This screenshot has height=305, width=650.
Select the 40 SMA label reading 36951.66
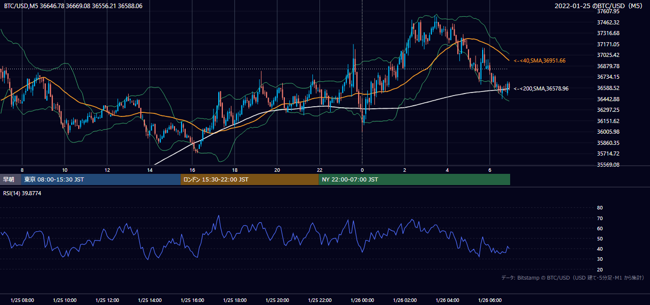coord(540,60)
